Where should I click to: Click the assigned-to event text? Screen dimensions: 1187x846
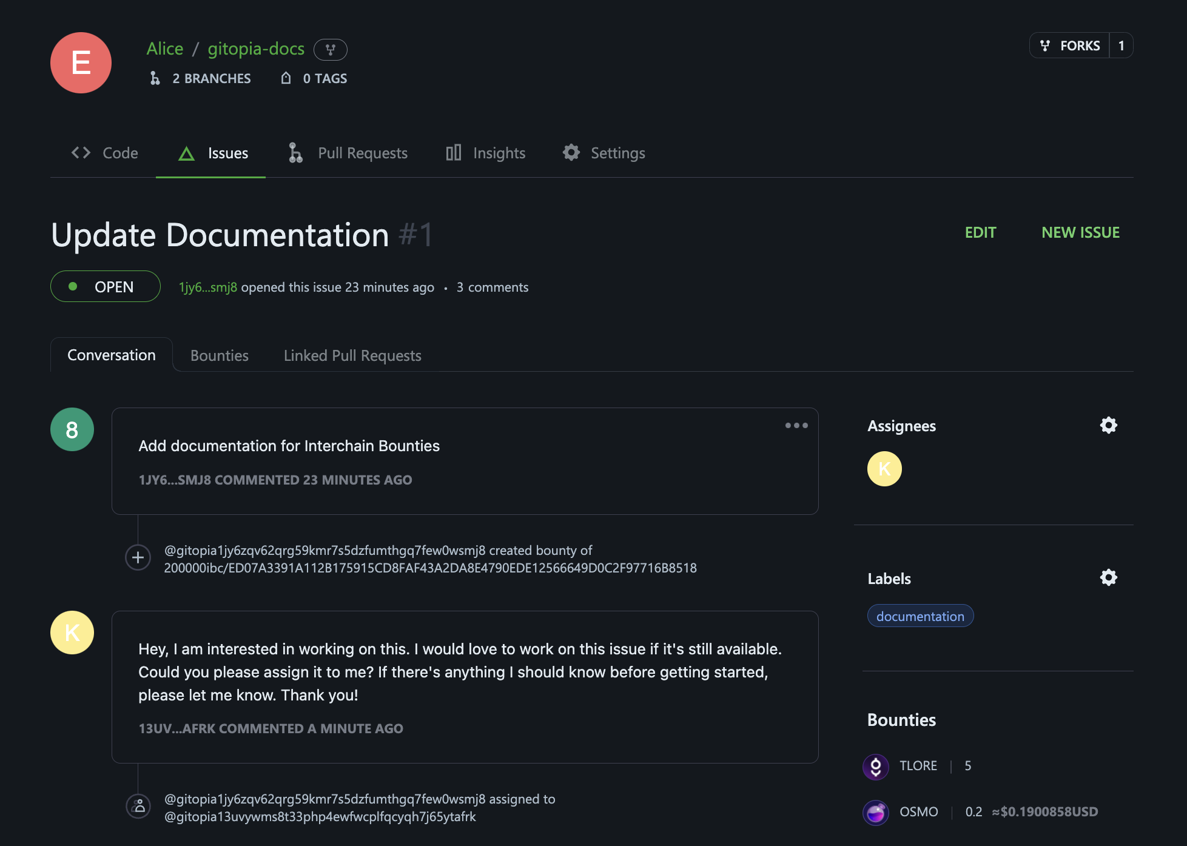coord(360,808)
